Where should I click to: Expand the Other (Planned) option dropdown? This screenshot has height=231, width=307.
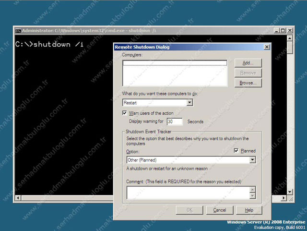click(x=252, y=160)
